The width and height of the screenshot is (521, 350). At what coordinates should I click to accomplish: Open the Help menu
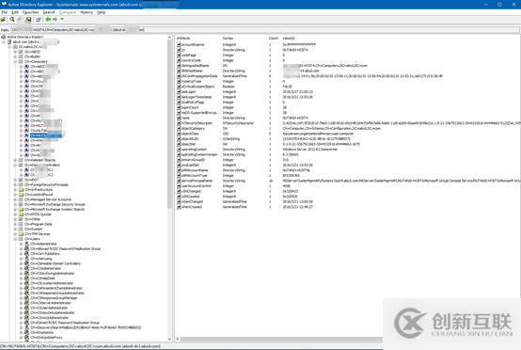(101, 12)
